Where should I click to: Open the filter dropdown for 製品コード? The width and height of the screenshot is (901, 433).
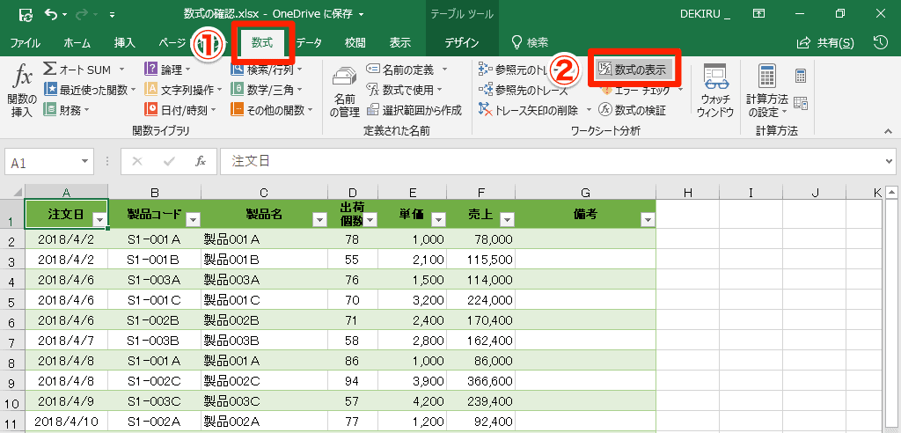coord(193,220)
